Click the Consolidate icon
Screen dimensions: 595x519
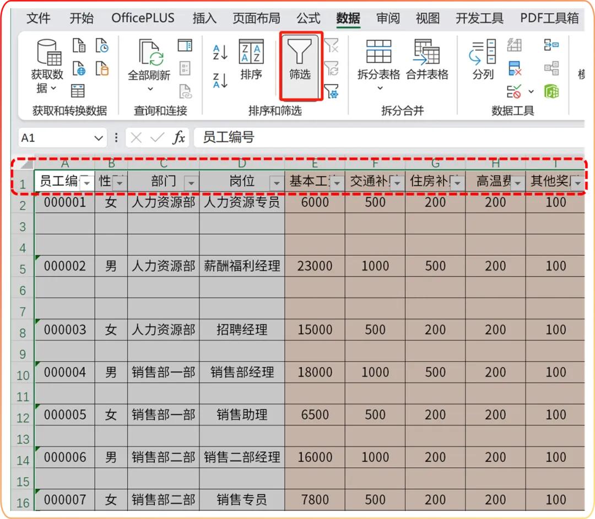click(551, 45)
